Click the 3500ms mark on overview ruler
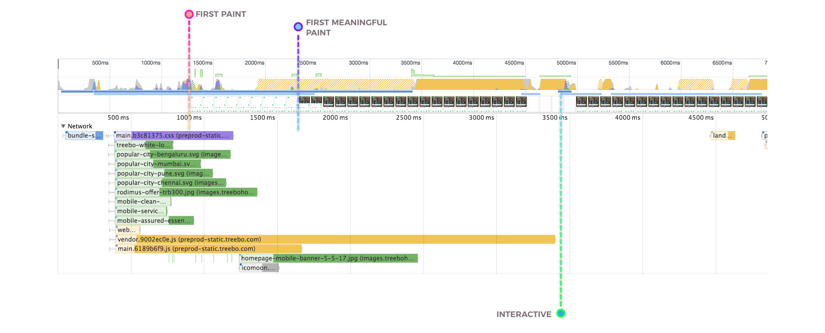Image resolution: width=825 pixels, height=333 pixels. [x=410, y=63]
